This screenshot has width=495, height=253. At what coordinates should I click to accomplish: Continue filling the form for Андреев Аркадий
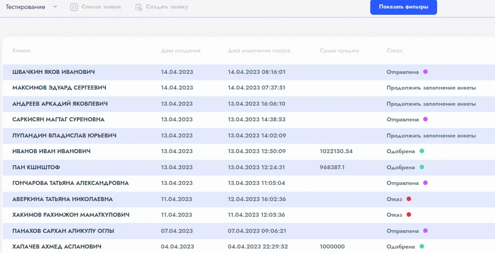point(431,104)
